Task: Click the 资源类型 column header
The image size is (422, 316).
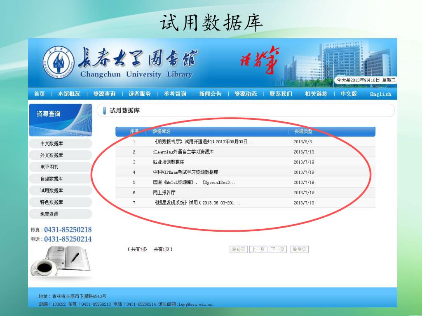Action: pos(303,131)
